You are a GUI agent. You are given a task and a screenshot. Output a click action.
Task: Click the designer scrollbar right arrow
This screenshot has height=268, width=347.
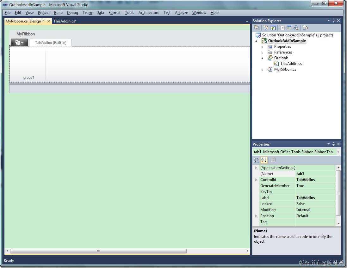[248, 251]
